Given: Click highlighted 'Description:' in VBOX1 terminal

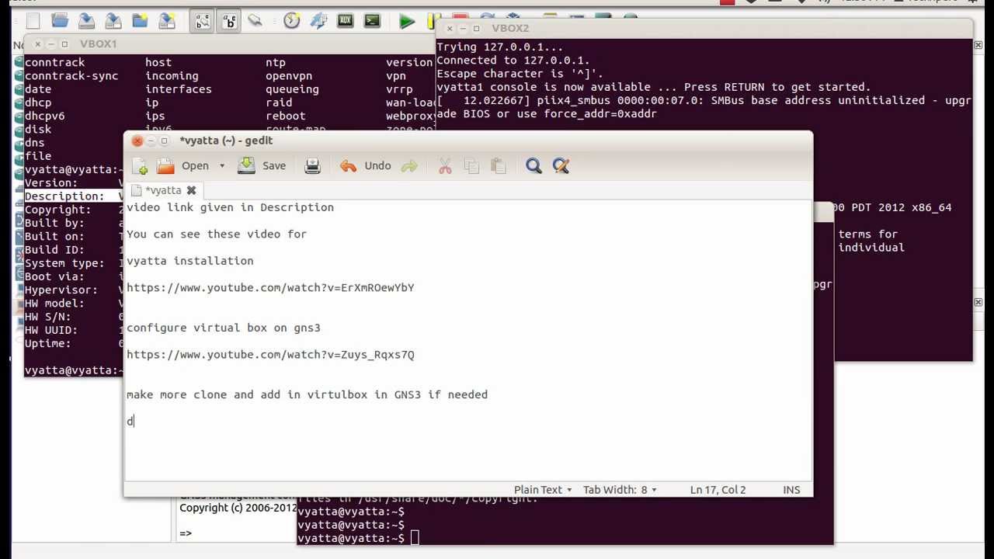Looking at the screenshot, I should pyautogui.click(x=64, y=196).
